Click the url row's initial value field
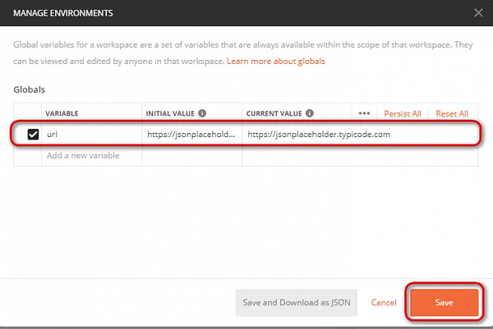The width and height of the screenshot is (493, 329). pos(191,135)
